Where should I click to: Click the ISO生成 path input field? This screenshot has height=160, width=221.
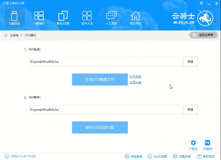106,61
